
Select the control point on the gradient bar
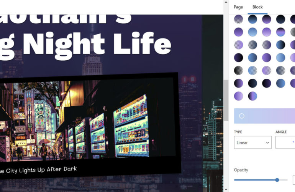coord(242,116)
